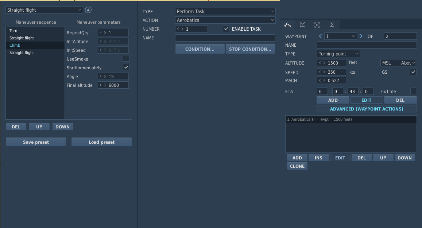Open CONDITION... settings
Screen dimensions: 422x228
(x=200, y=49)
